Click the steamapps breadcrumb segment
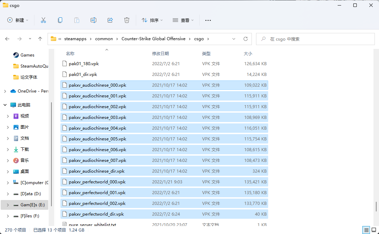Image resolution: width=379 pixels, height=234 pixels. (x=75, y=39)
